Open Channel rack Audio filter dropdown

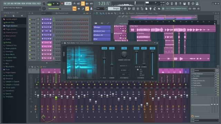point(46,13)
